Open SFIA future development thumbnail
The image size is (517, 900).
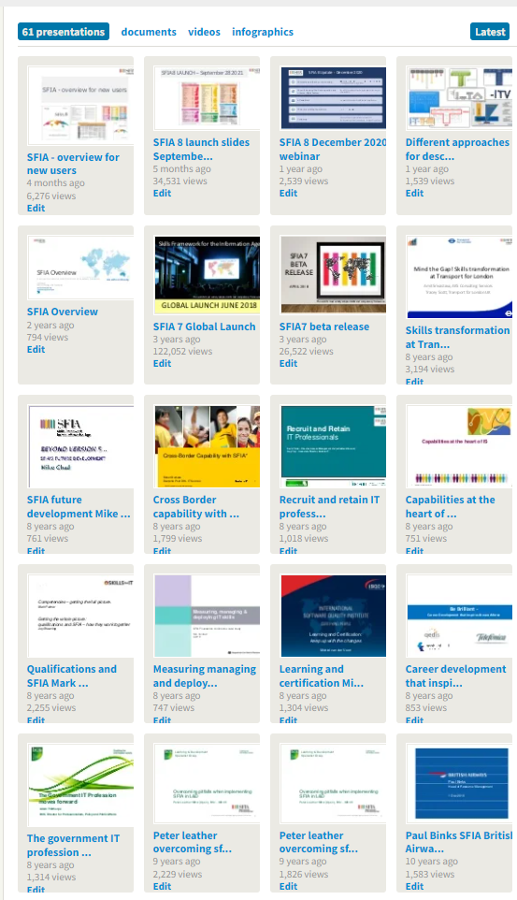click(80, 446)
